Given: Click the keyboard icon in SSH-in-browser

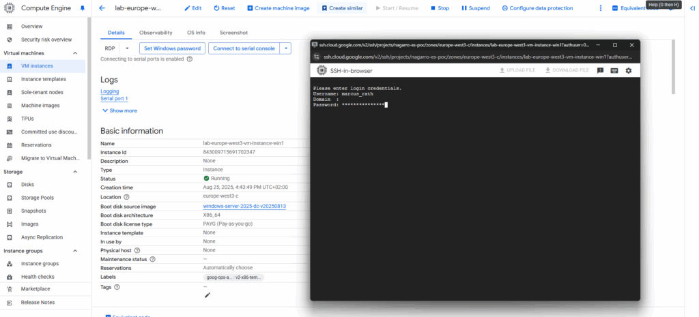Looking at the screenshot, I should click(x=614, y=70).
